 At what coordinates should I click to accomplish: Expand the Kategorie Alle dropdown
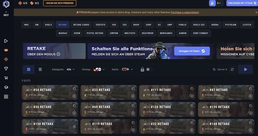pos(71,69)
